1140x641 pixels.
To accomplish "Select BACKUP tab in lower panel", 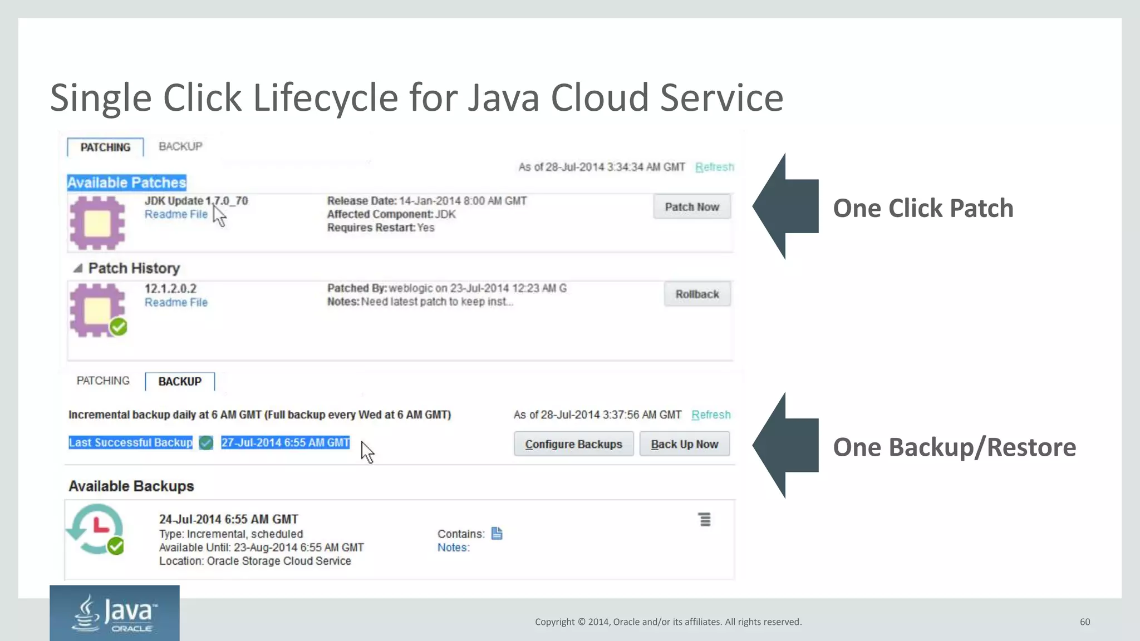I will 180,381.
